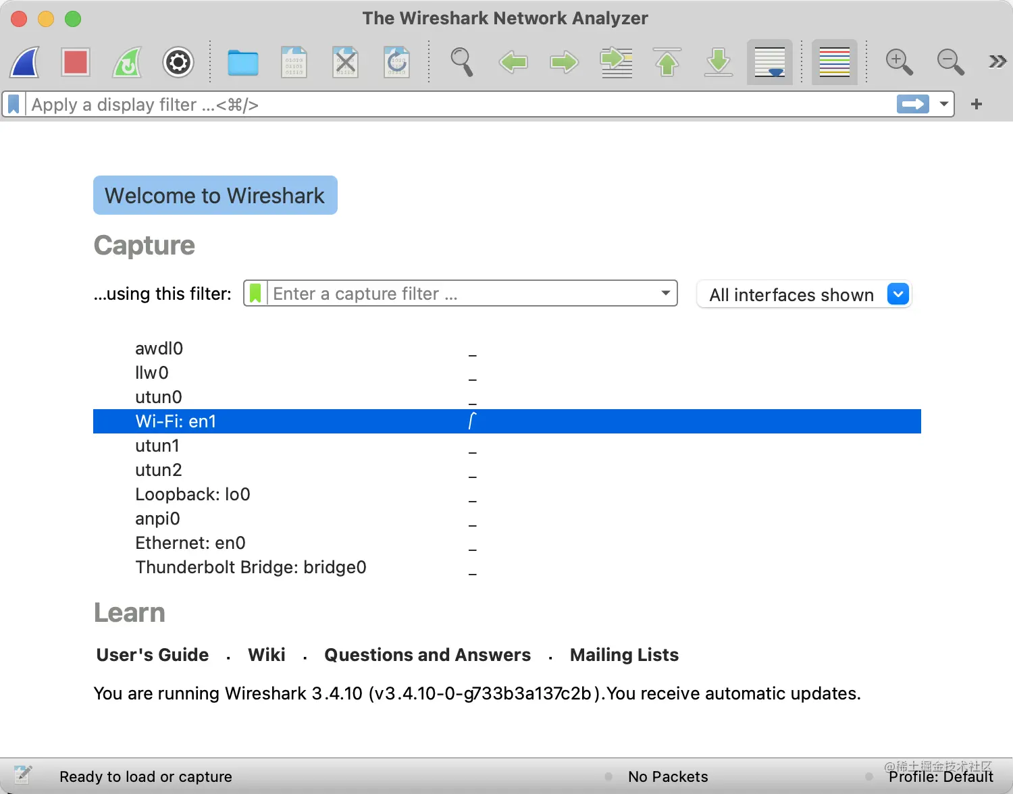
Task: Show more toolbar items chevron
Action: 997,62
